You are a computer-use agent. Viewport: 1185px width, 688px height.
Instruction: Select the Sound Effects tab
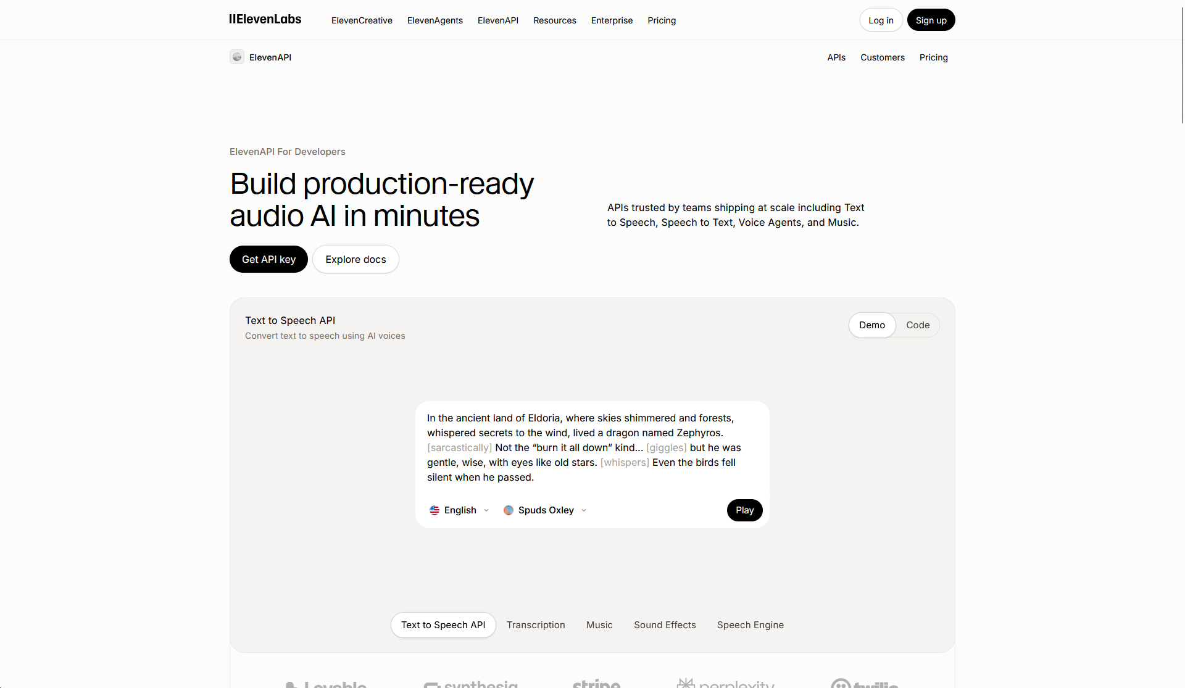[x=665, y=625]
